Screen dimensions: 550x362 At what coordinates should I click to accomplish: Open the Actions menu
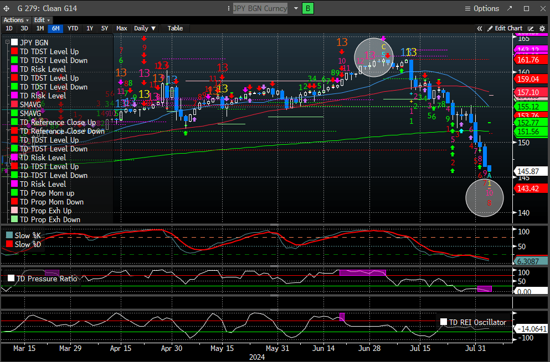[x=16, y=20]
